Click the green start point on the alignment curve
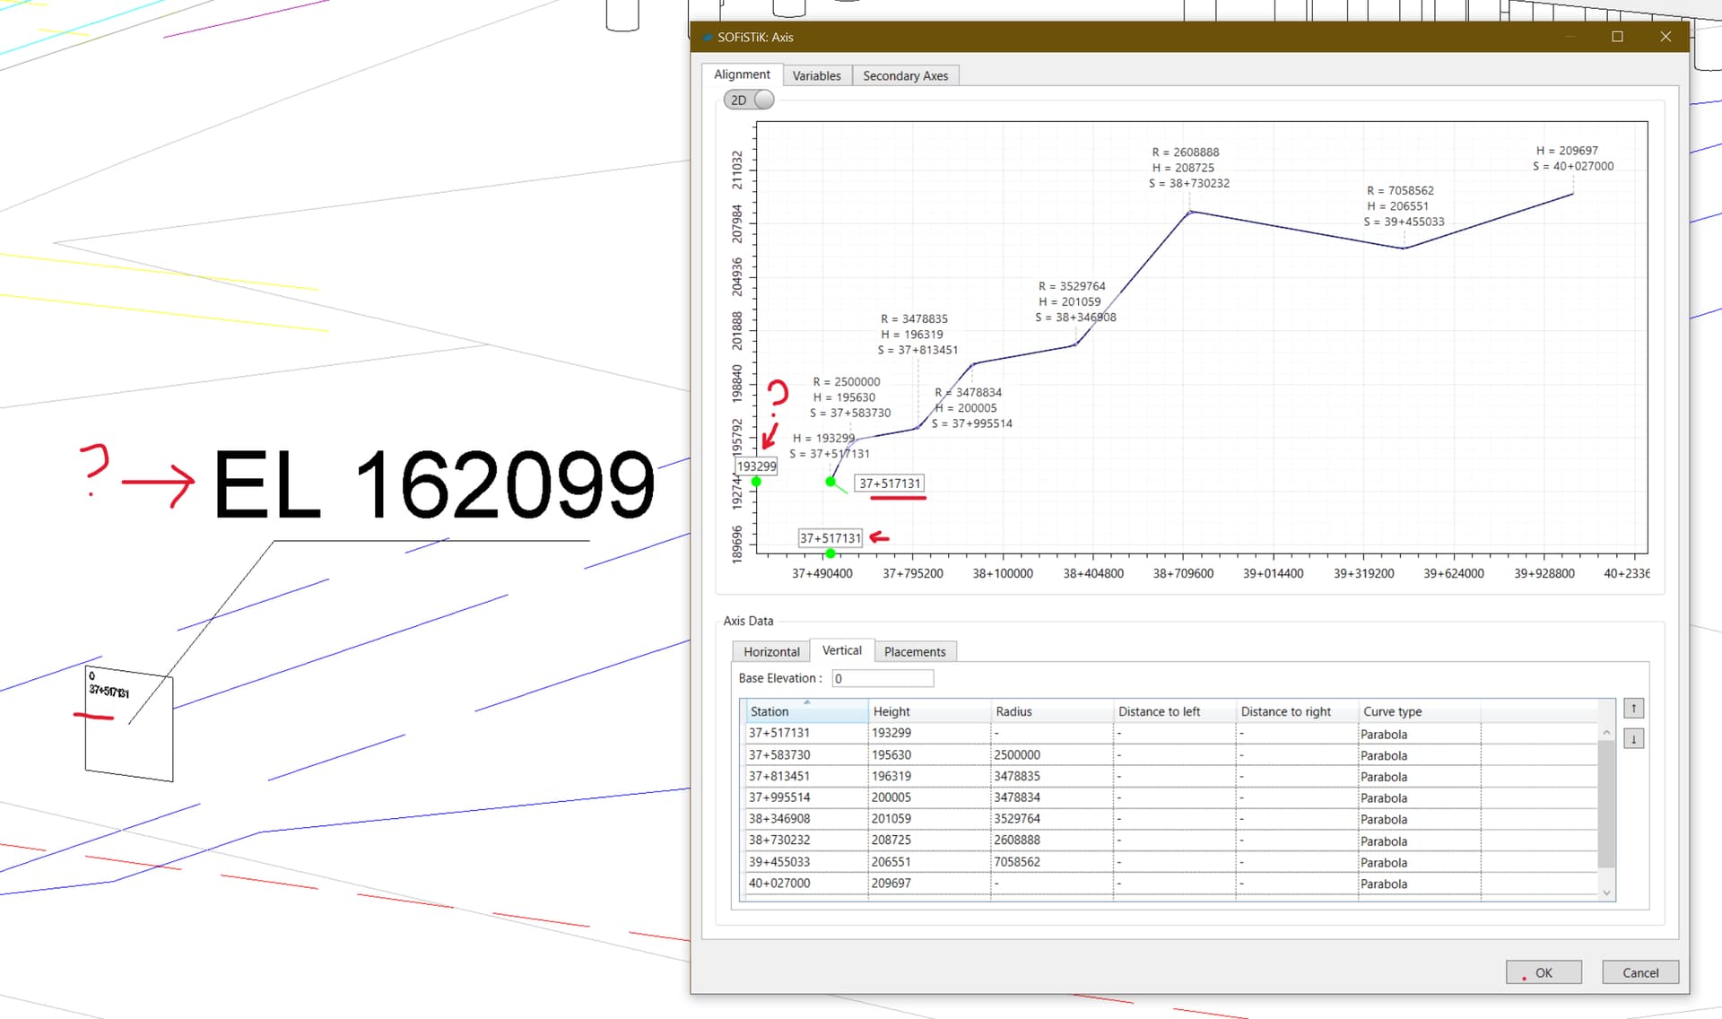1722x1019 pixels. tap(831, 482)
